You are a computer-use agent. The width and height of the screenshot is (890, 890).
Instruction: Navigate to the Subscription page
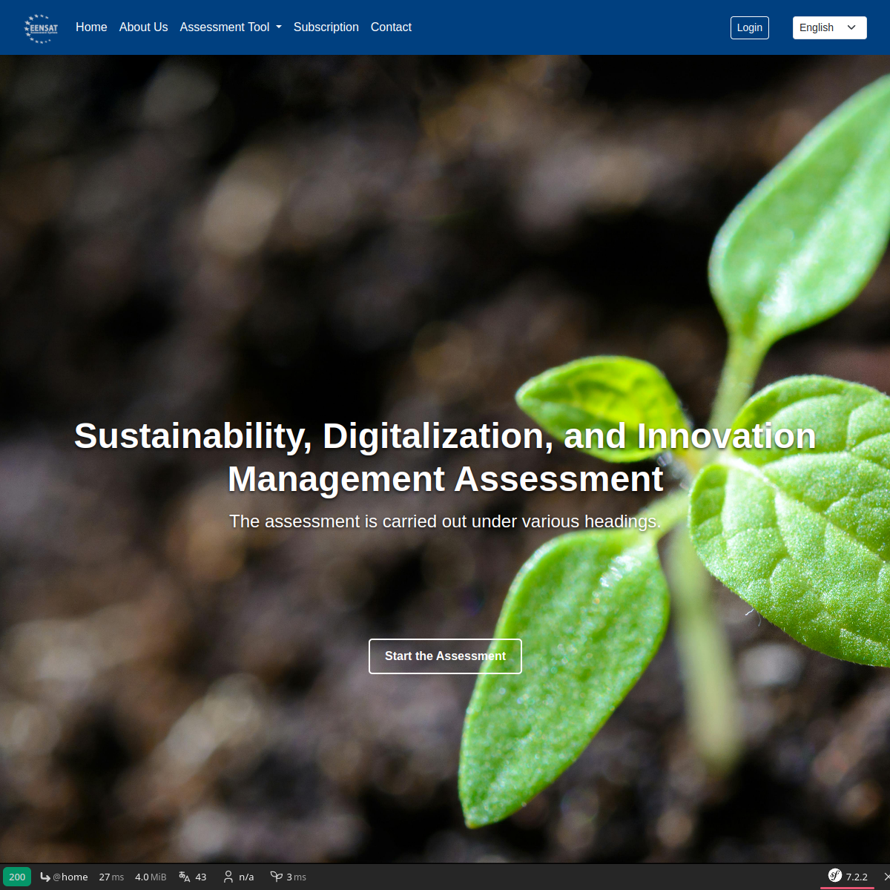pyautogui.click(x=326, y=27)
